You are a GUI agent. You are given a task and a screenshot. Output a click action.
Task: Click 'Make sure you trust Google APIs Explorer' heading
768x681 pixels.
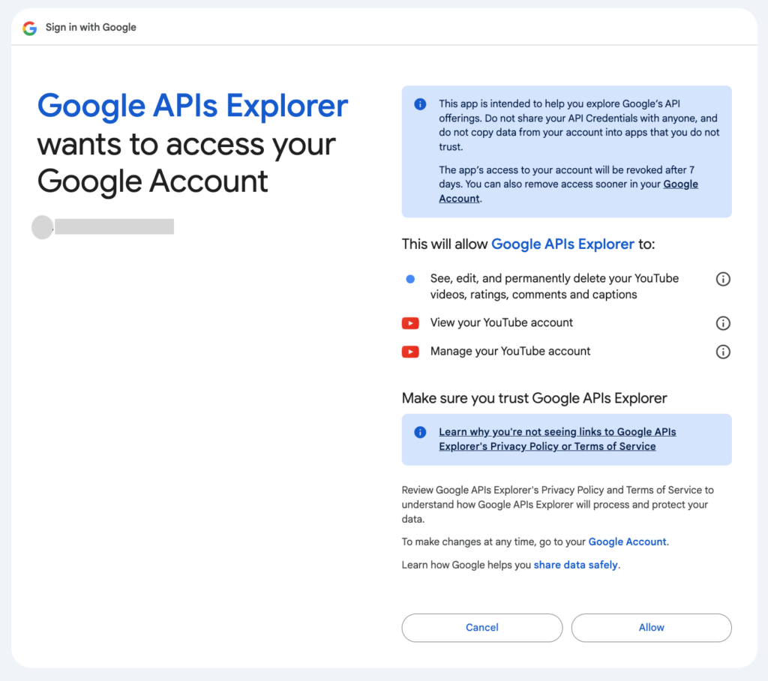(x=534, y=398)
